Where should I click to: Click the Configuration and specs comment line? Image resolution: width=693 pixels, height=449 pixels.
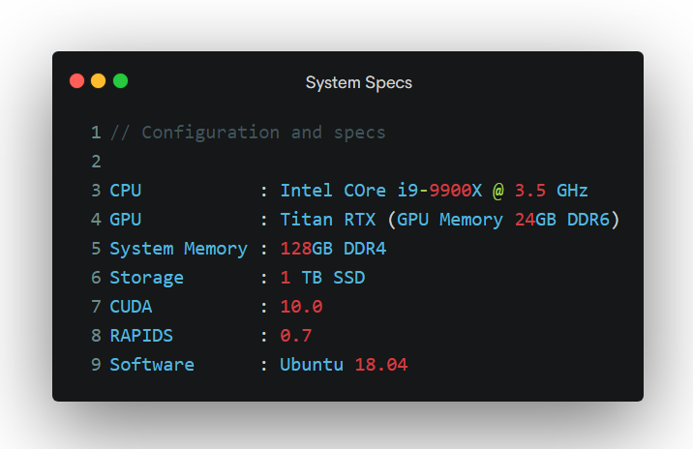pyautogui.click(x=248, y=133)
